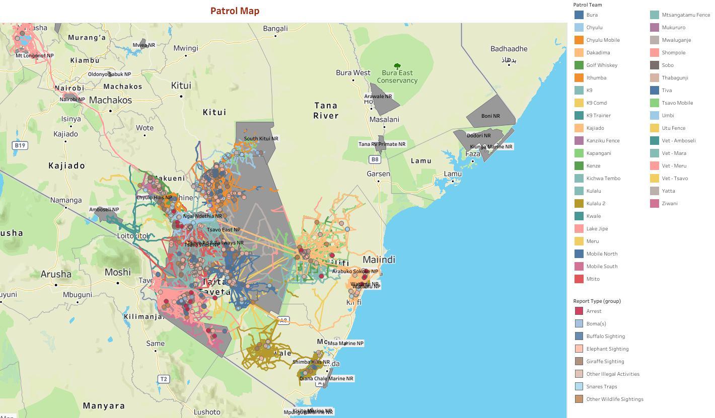Highlight the Kenze team color swatch
This screenshot has height=418, width=715.
pos(579,166)
